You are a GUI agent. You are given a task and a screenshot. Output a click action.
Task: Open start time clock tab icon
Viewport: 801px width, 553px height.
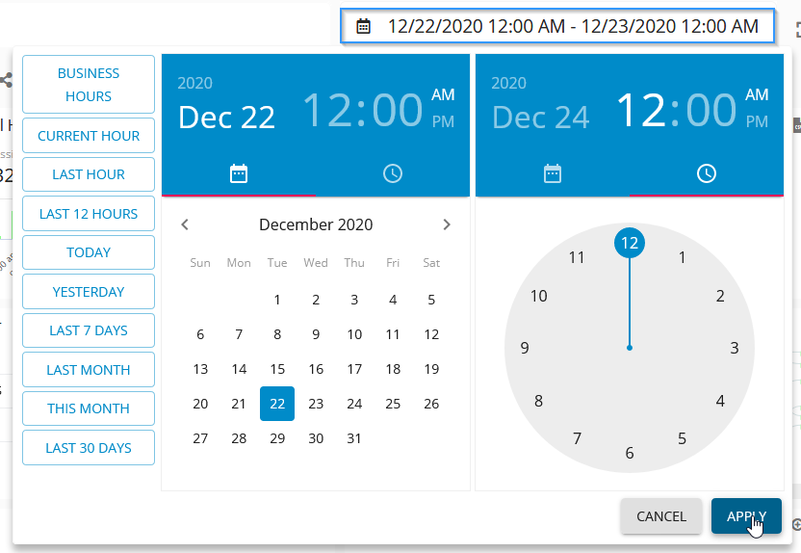pyautogui.click(x=393, y=173)
